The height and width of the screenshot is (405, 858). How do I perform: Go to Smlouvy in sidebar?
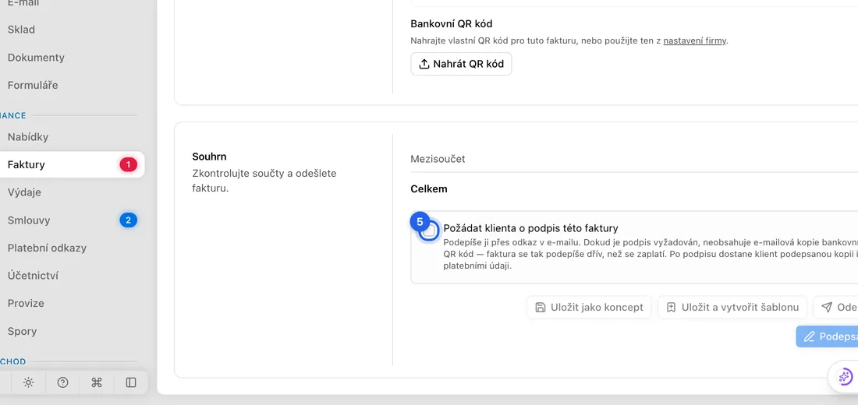[x=29, y=220]
